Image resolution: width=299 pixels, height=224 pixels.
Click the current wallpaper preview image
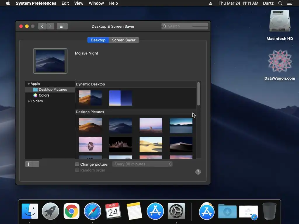(50, 61)
